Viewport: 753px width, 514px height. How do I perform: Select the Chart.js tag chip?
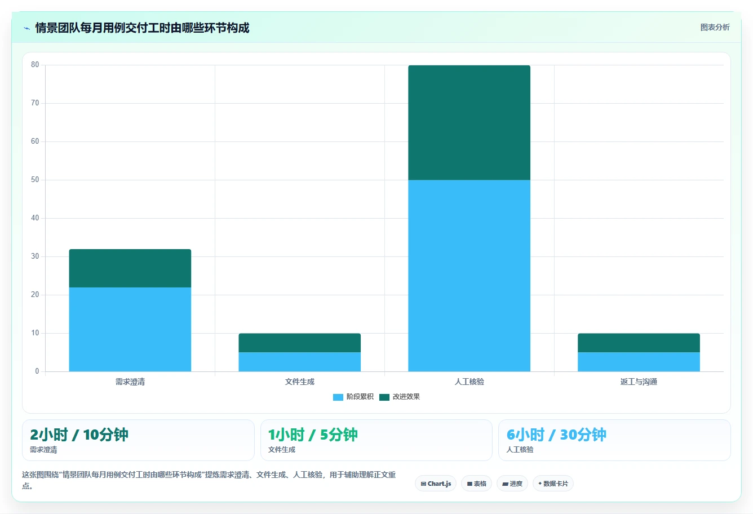coord(436,484)
